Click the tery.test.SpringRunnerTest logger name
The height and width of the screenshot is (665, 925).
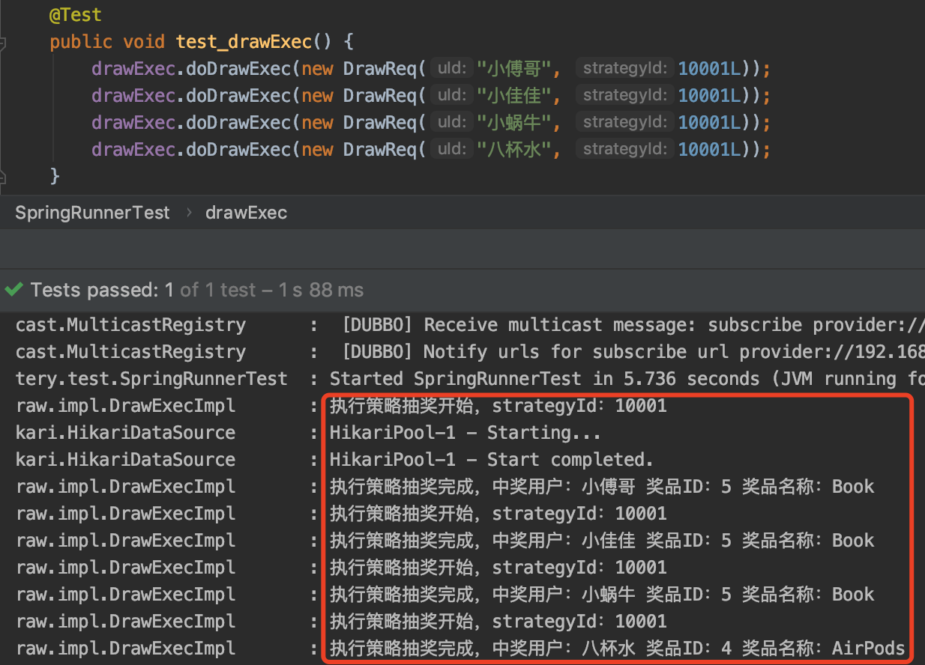click(151, 379)
